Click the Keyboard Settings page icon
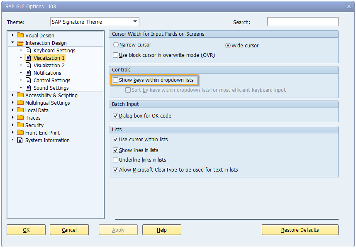This screenshot has width=356, height=248. click(x=29, y=50)
